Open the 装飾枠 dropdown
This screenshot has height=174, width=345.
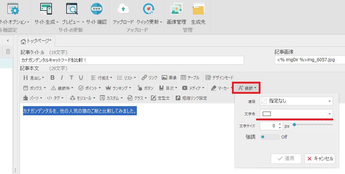point(62,88)
